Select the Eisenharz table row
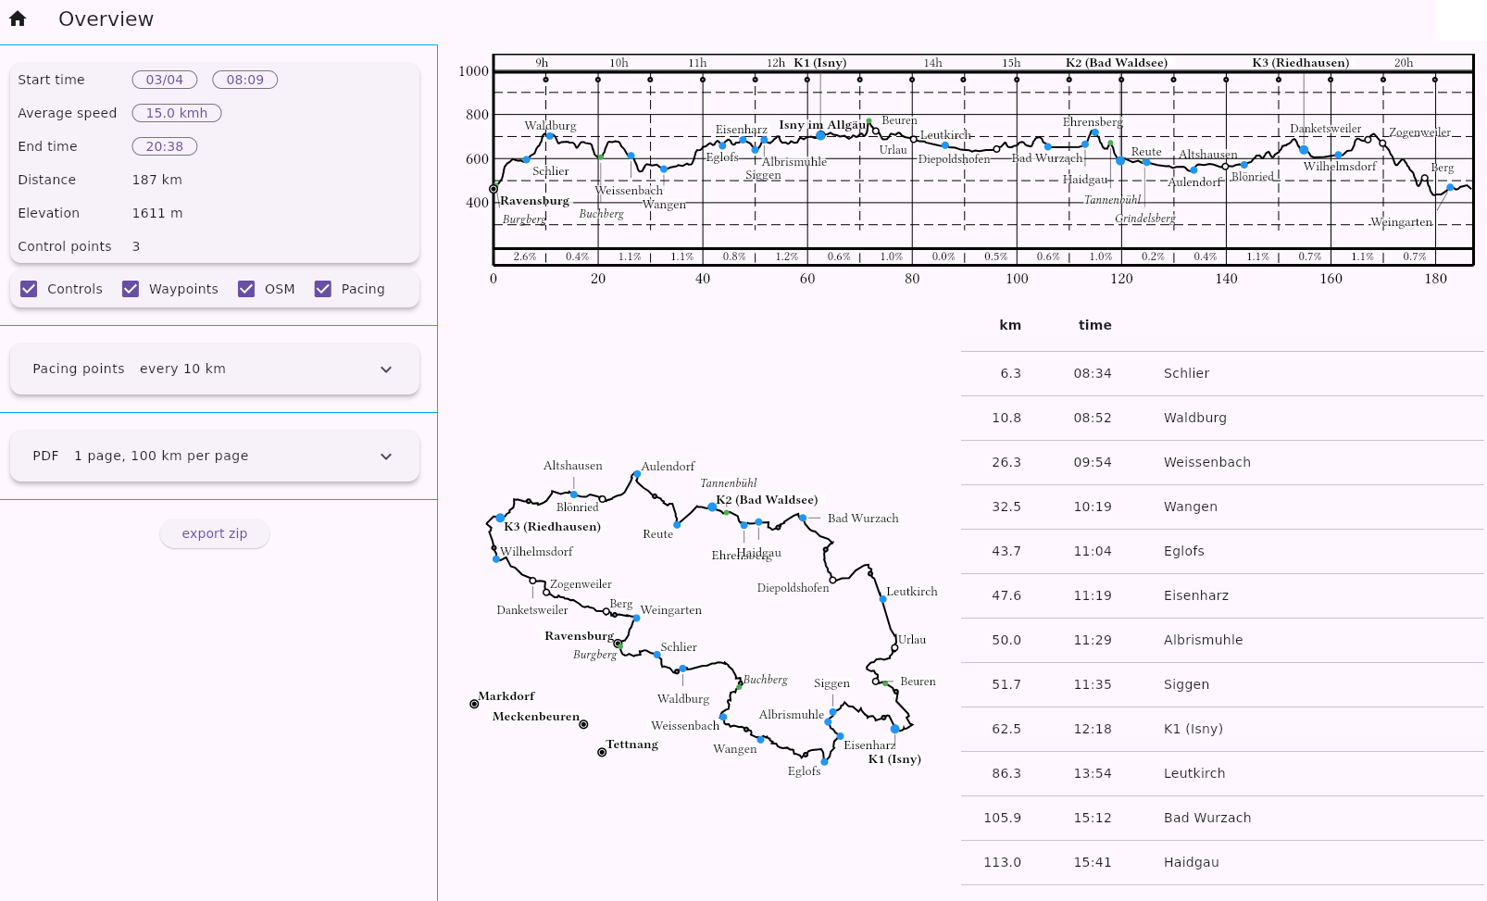This screenshot has height=901, width=1487. pyautogui.click(x=1222, y=595)
